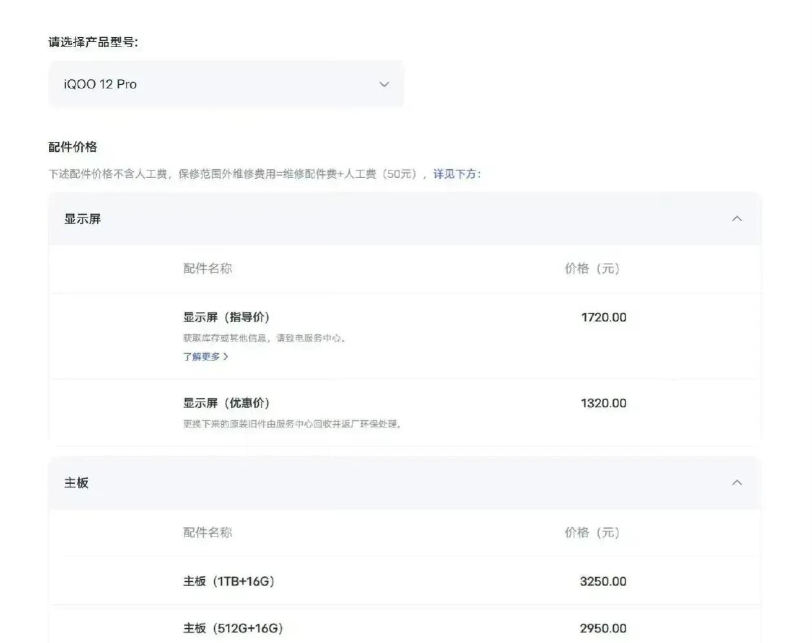This screenshot has height=643, width=812.
Task: Click the 主板 section header title
Action: (76, 483)
